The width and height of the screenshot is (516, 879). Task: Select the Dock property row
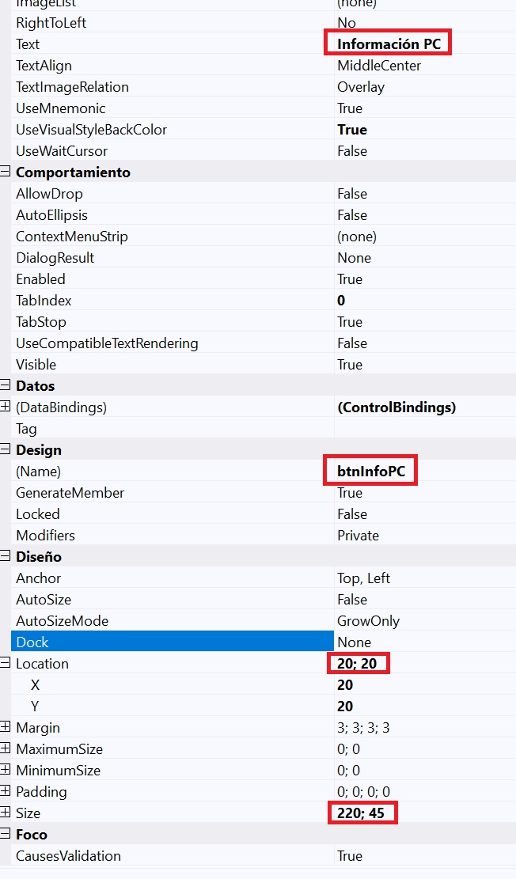tap(172, 642)
